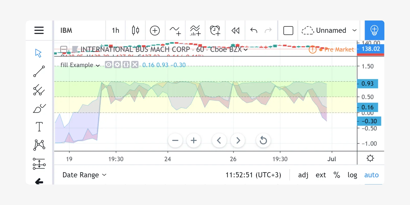Select the Text annotation tool
Image resolution: width=410 pixels, height=205 pixels.
pos(39,127)
